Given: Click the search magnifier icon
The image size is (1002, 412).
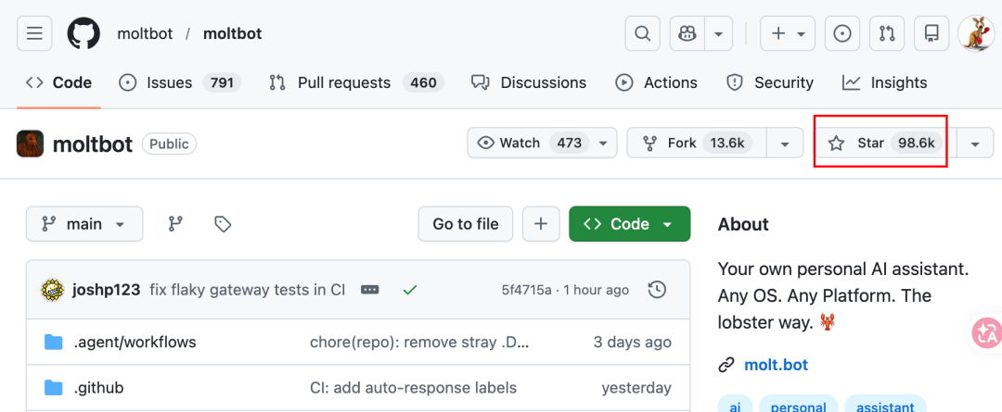Looking at the screenshot, I should (642, 34).
